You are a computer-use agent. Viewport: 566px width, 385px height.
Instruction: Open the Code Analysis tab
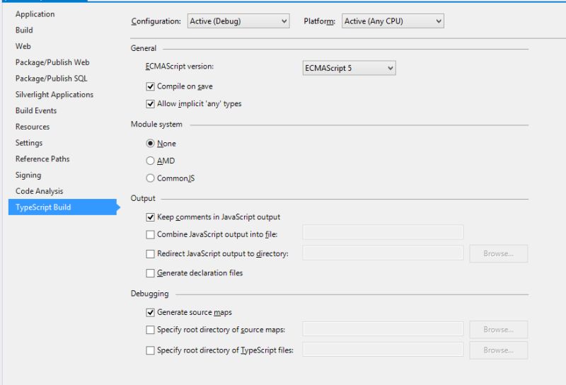(x=40, y=191)
